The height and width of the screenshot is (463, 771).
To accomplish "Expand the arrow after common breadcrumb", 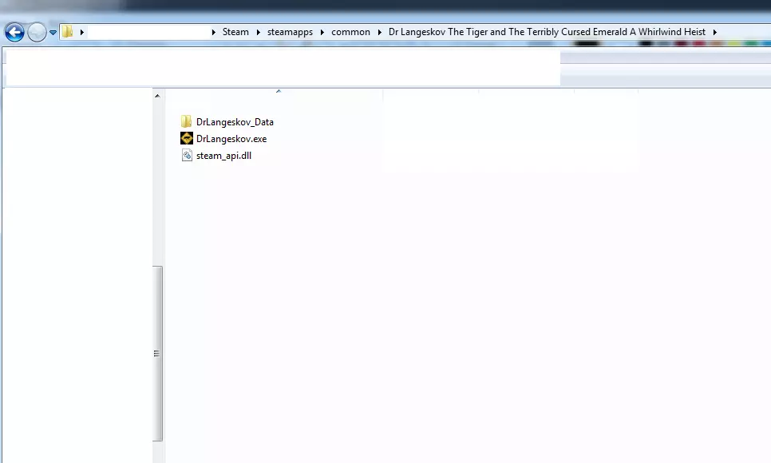I will 380,32.
